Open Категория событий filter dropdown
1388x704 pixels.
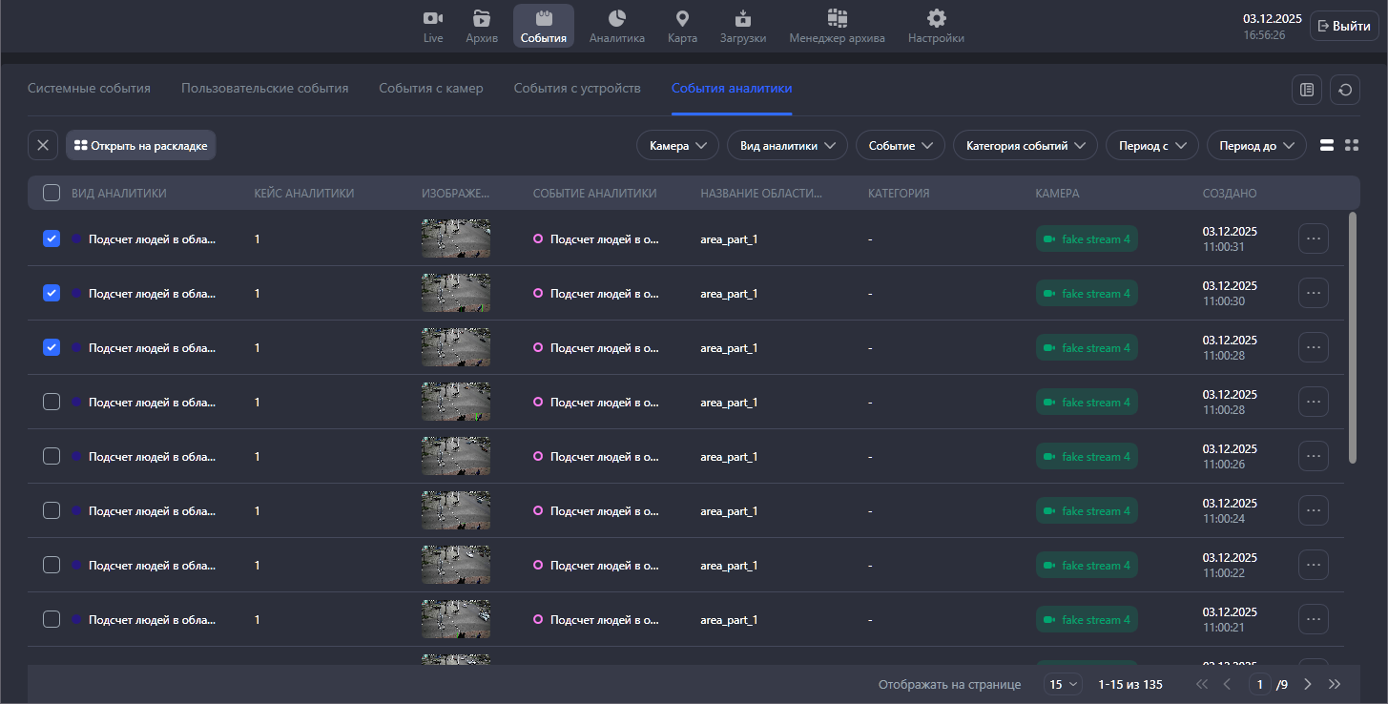click(1025, 146)
